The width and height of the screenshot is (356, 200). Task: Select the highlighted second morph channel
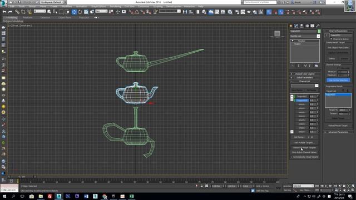pos(302,101)
